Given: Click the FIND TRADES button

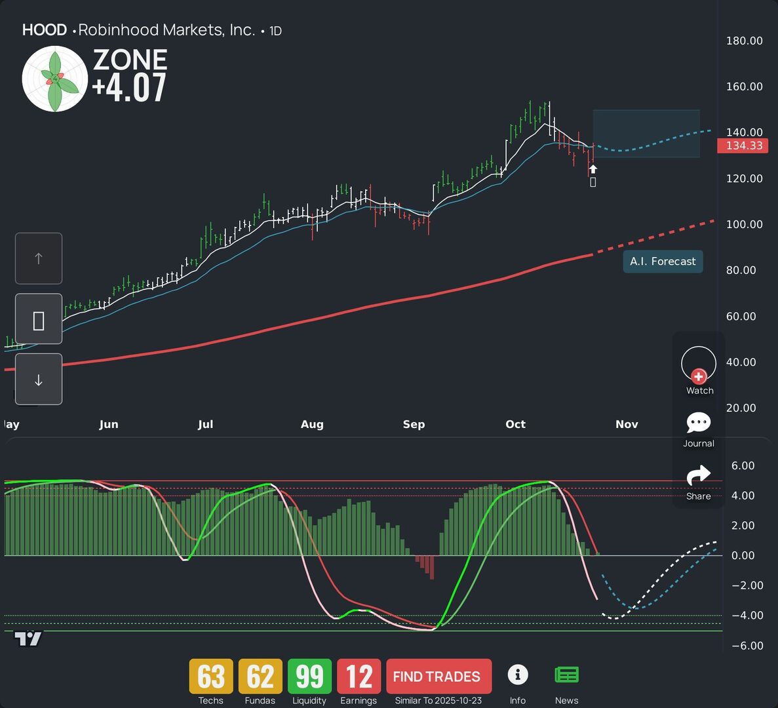Looking at the screenshot, I should click(x=438, y=677).
